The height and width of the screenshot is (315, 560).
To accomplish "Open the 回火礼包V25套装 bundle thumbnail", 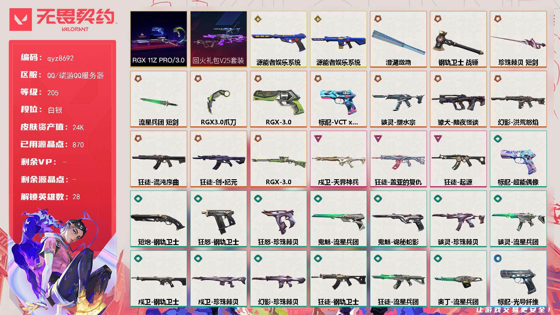I will (x=218, y=39).
